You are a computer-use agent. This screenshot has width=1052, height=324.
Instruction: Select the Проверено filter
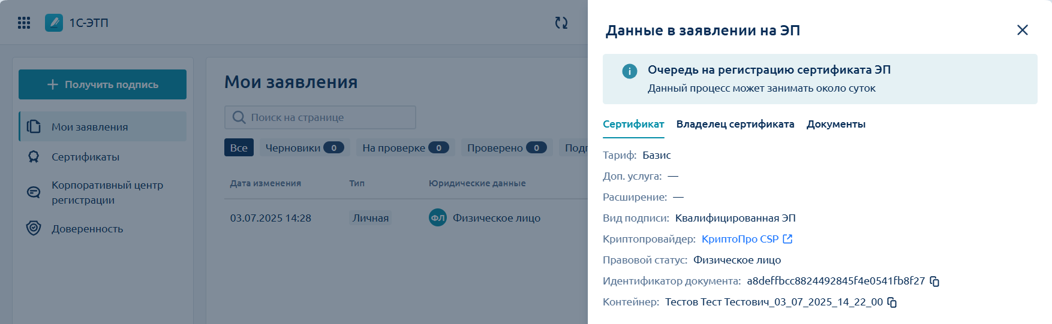point(507,148)
